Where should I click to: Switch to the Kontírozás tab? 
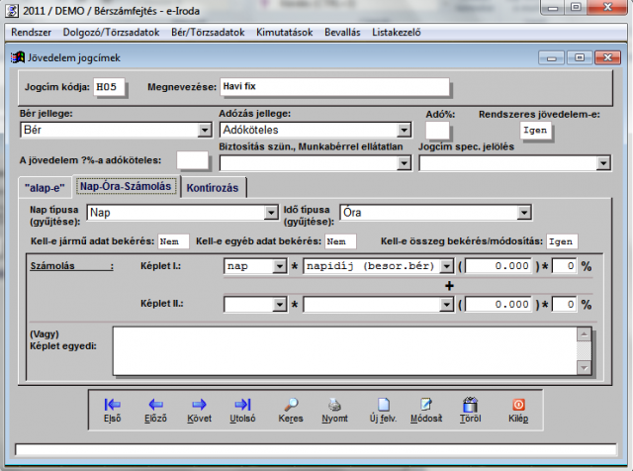click(x=214, y=187)
